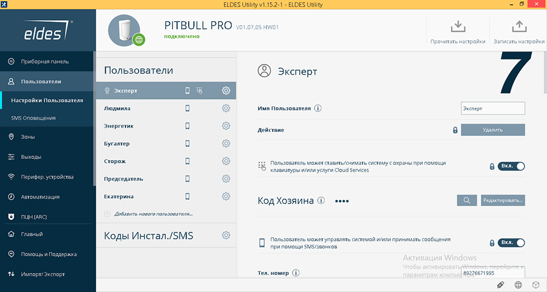The image size is (547, 292).
Task: Click the sidebar vertical scrollbar
Action: (x=94, y=119)
